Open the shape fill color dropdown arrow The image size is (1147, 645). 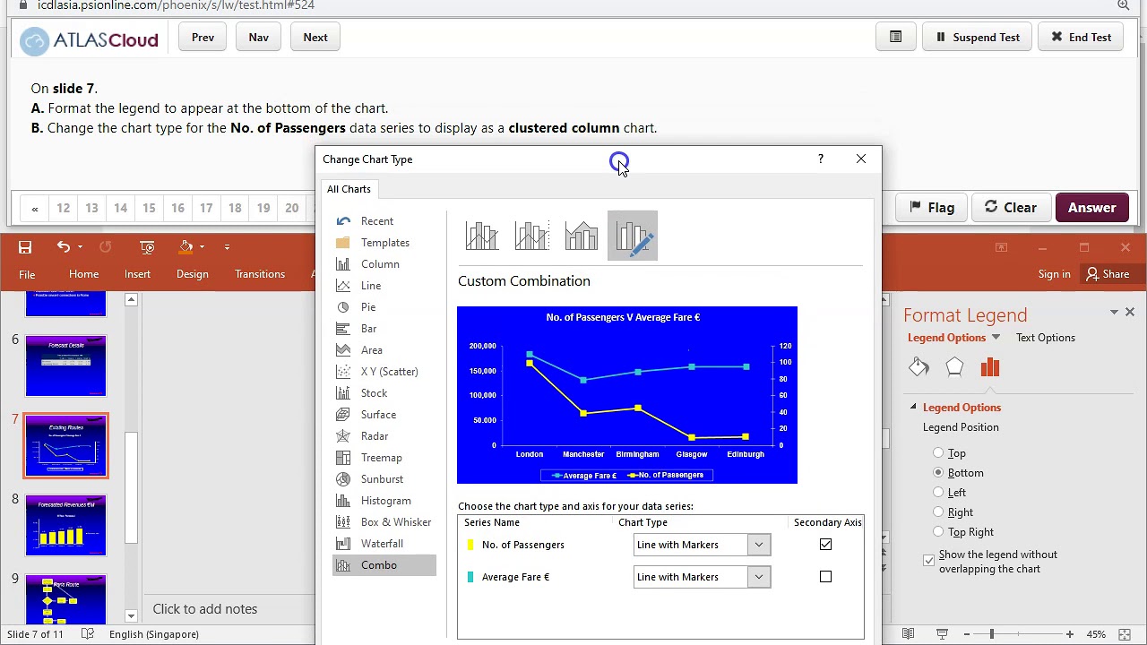pos(202,247)
